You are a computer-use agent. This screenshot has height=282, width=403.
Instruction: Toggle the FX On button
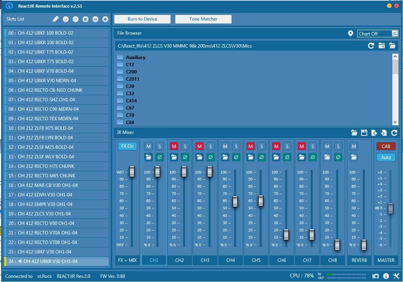(127, 146)
